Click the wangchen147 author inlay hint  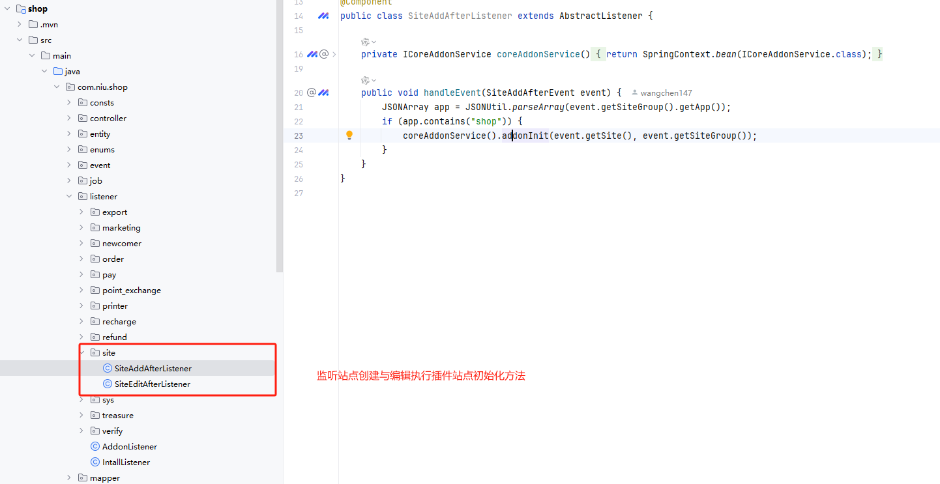[666, 93]
